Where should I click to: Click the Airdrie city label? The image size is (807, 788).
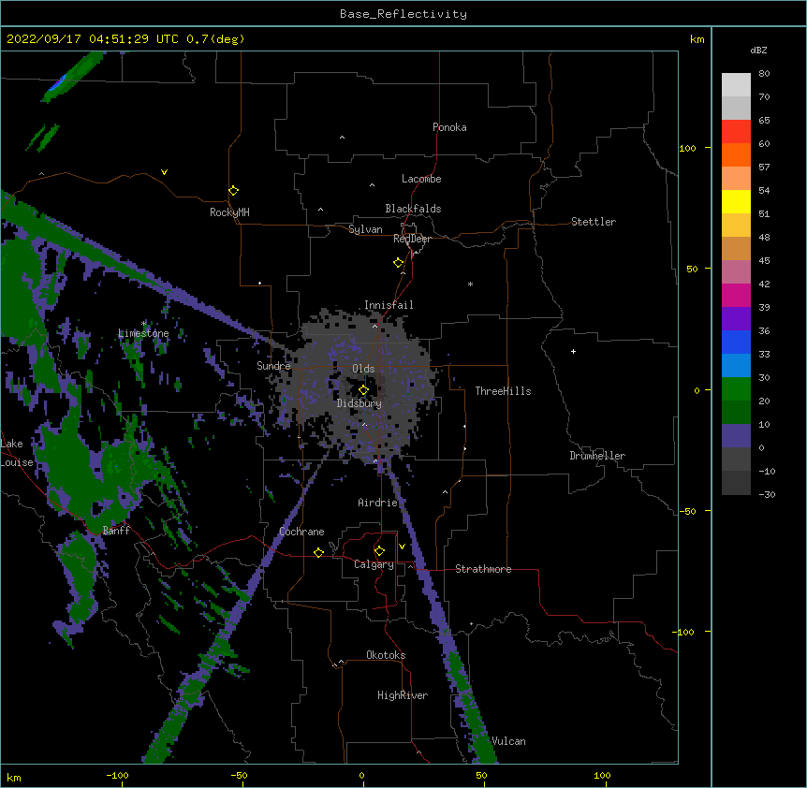[378, 503]
